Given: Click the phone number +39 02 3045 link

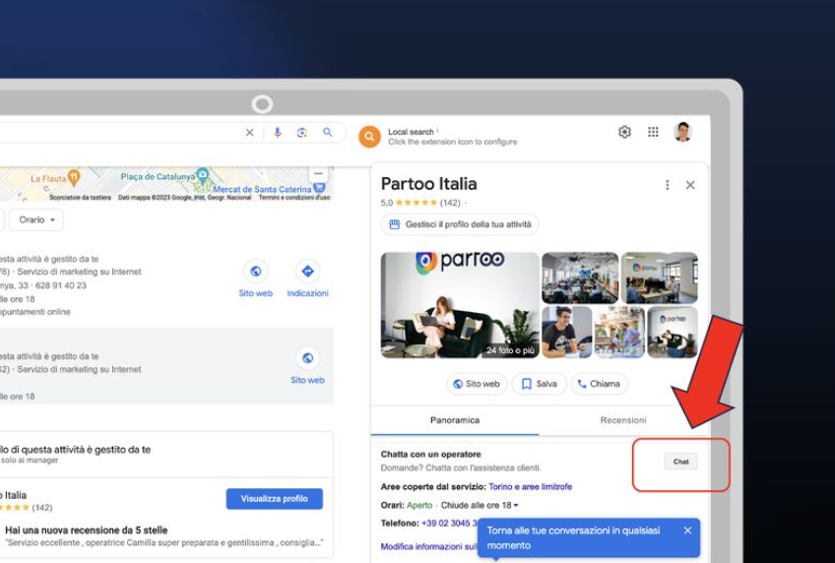Looking at the screenshot, I should [x=449, y=523].
